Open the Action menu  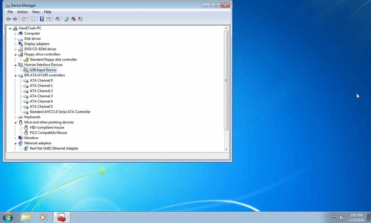22,12
